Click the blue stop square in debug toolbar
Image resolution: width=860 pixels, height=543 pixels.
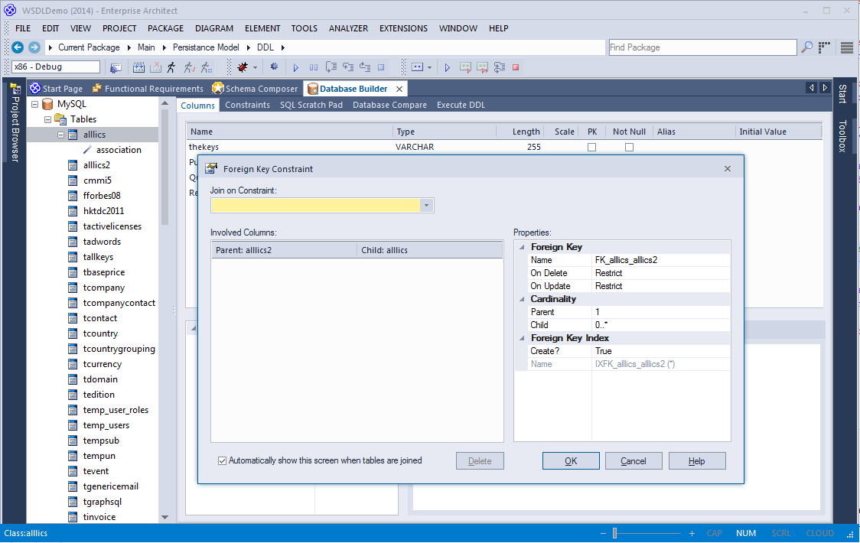pos(381,67)
